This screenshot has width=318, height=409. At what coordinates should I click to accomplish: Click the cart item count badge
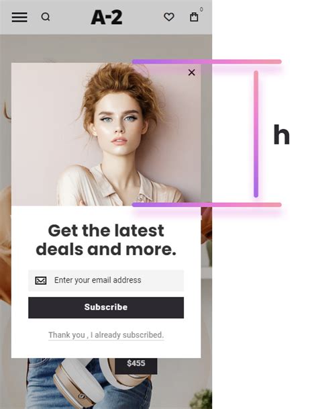point(201,9)
